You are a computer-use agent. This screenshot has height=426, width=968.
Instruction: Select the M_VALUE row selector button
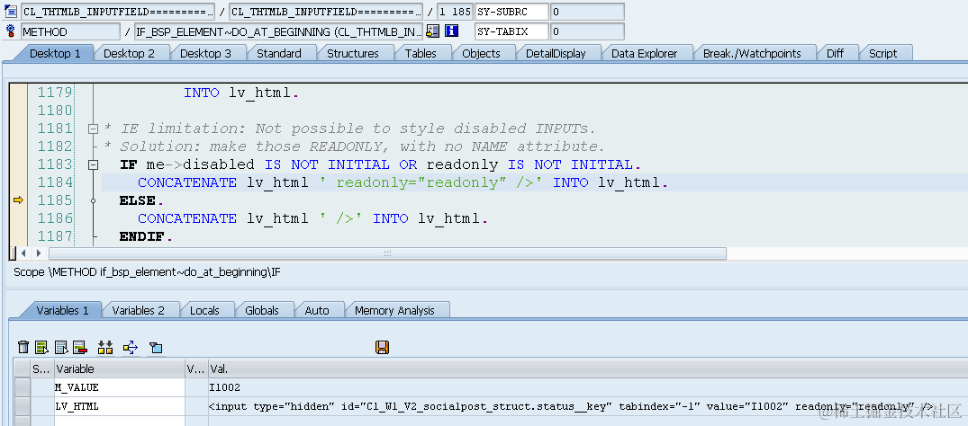click(23, 387)
